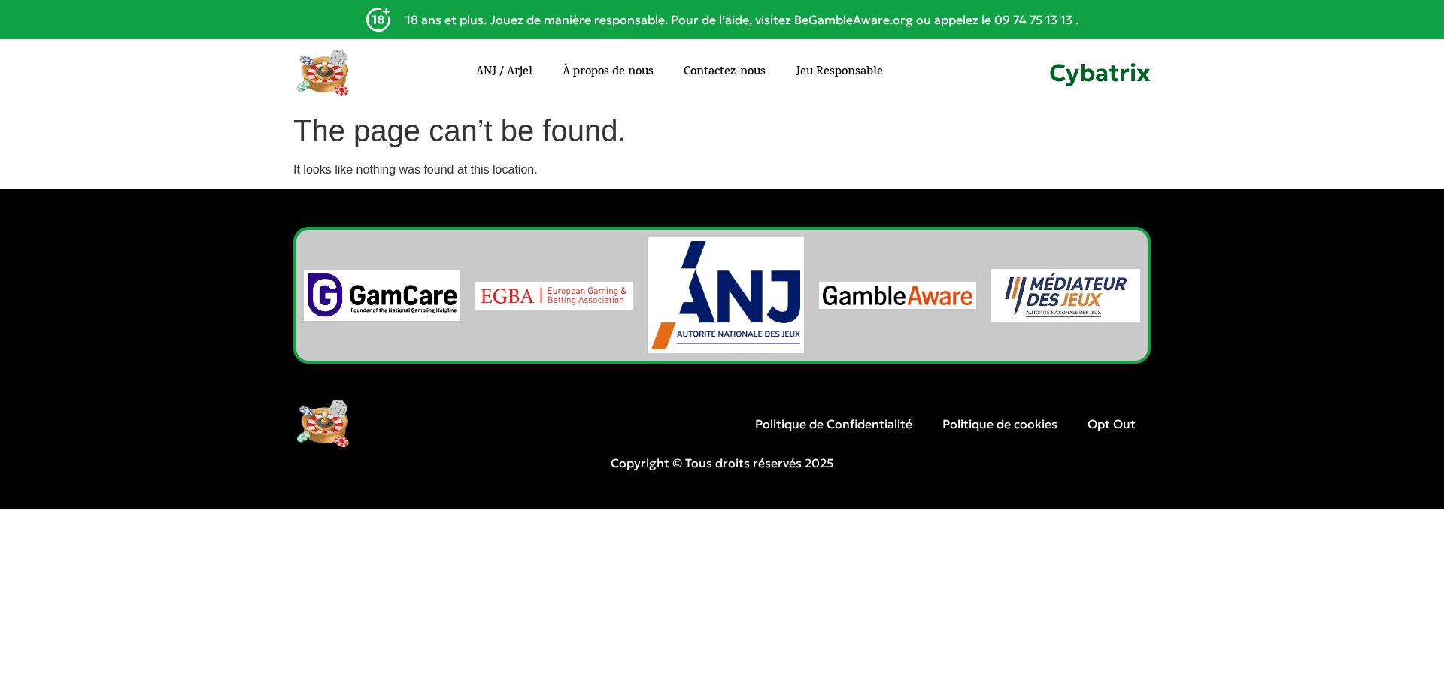This screenshot has height=695, width=1444.
Task: Click the GamCare logo
Action: [381, 295]
